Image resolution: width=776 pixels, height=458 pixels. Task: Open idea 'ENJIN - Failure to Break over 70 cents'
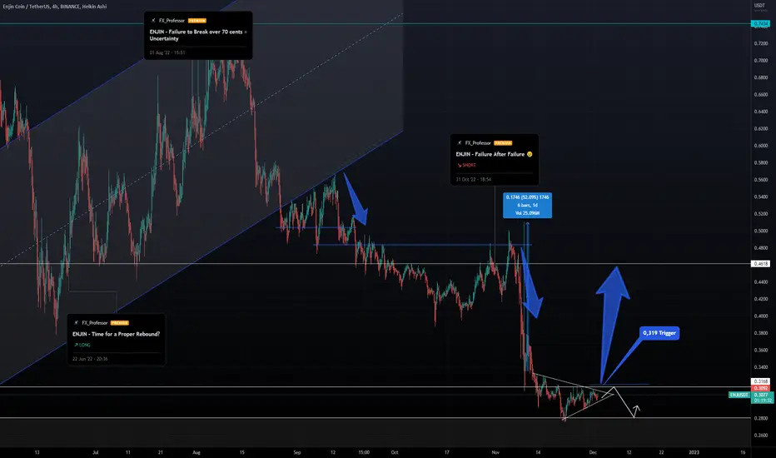pyautogui.click(x=198, y=35)
